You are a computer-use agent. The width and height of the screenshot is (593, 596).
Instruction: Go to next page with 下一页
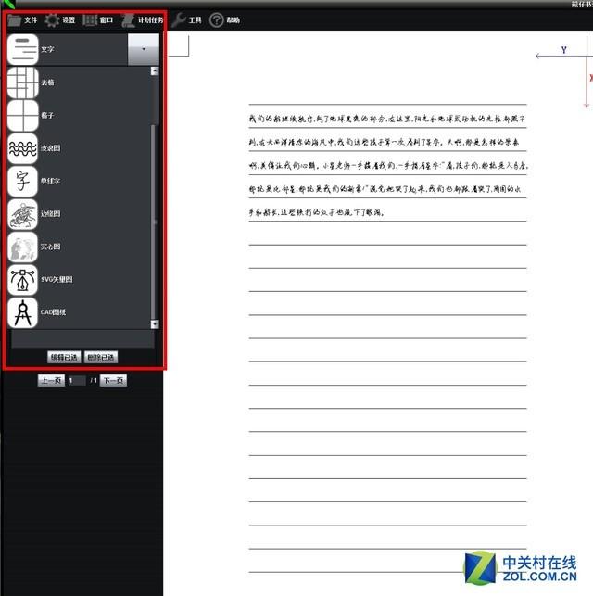click(113, 381)
